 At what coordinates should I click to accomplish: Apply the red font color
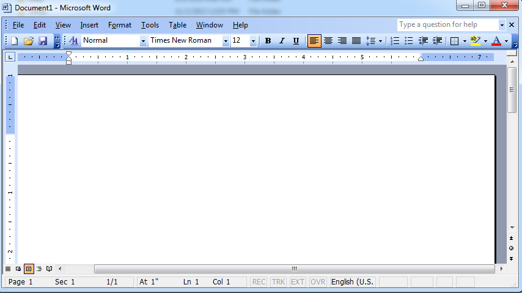coord(496,41)
